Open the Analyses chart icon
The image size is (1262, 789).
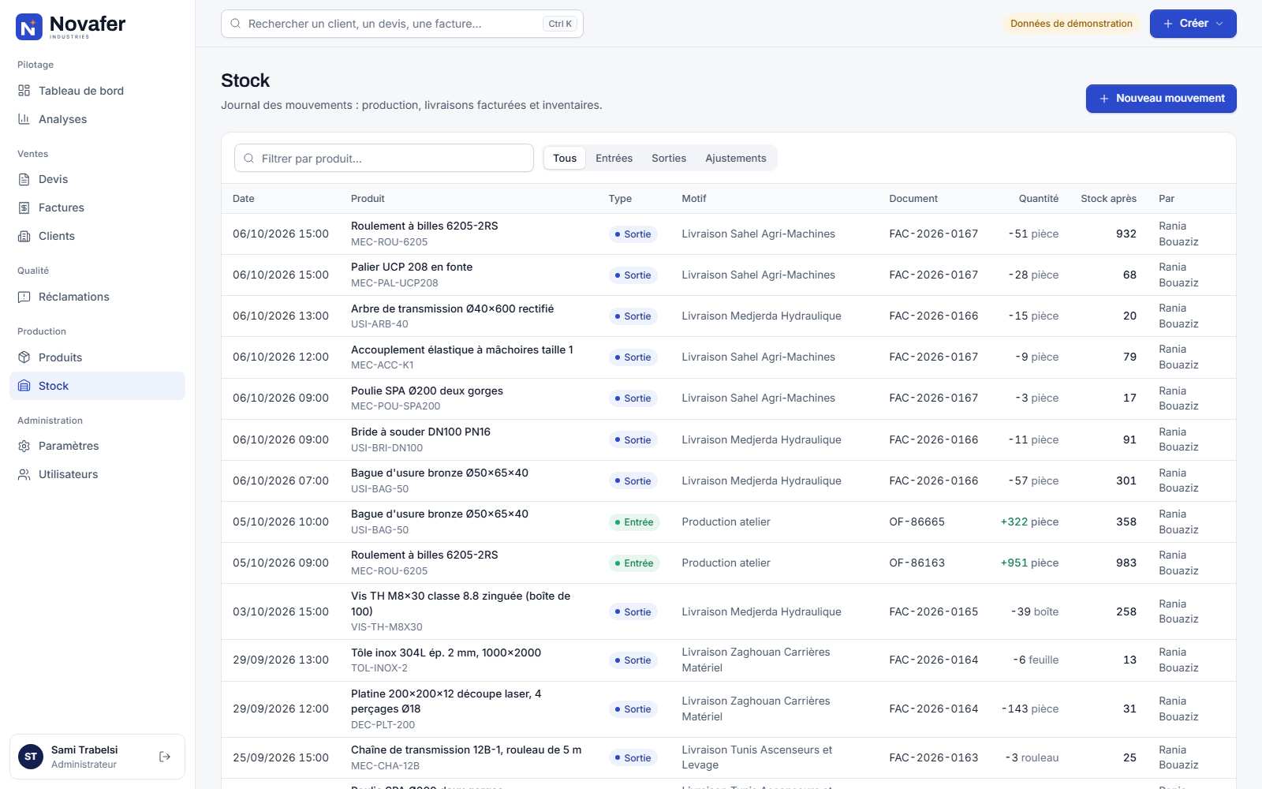click(x=24, y=119)
